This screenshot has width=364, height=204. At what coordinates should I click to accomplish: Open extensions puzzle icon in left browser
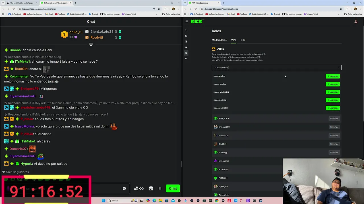click(x=166, y=9)
